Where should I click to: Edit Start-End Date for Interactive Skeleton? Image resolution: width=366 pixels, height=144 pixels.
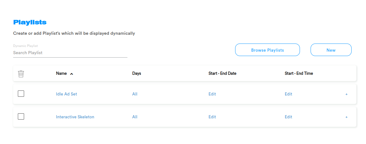212,117
